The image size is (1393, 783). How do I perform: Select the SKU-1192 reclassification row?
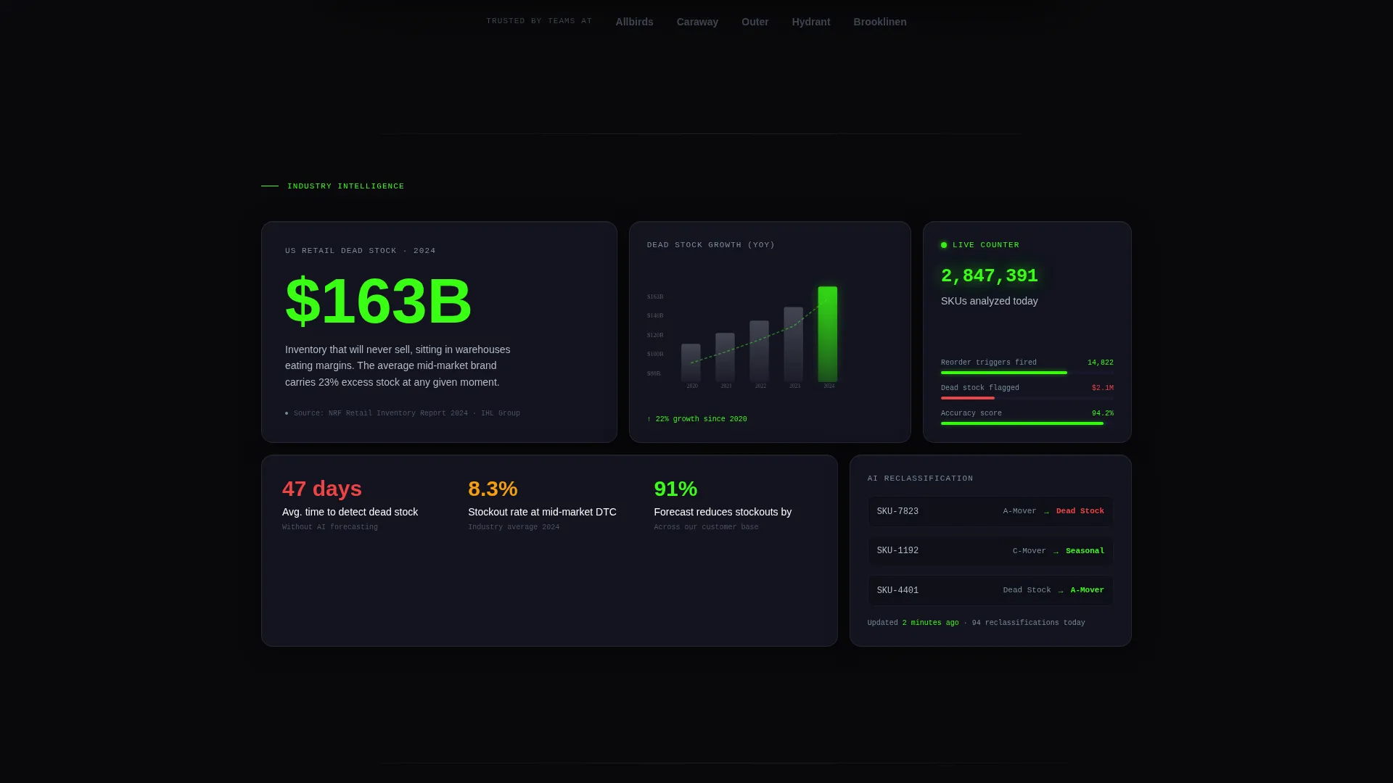pos(990,551)
